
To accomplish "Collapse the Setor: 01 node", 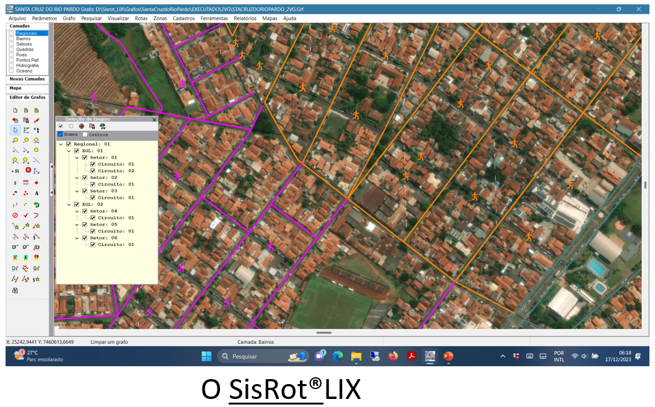I will coord(77,158).
